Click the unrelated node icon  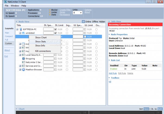23,33
